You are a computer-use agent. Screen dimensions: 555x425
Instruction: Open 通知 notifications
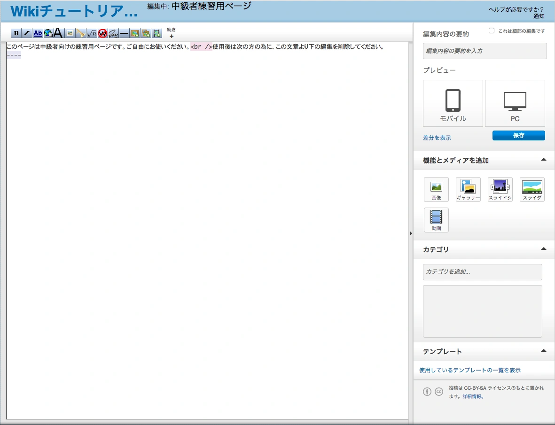[539, 16]
